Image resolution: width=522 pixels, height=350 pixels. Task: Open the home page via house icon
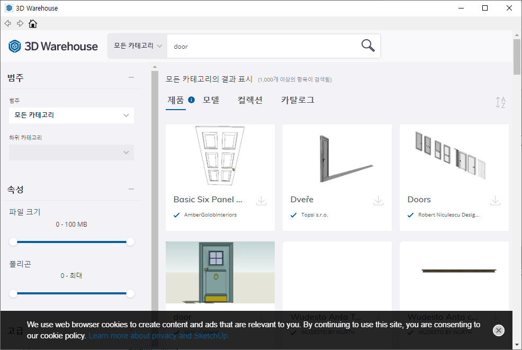pos(33,23)
